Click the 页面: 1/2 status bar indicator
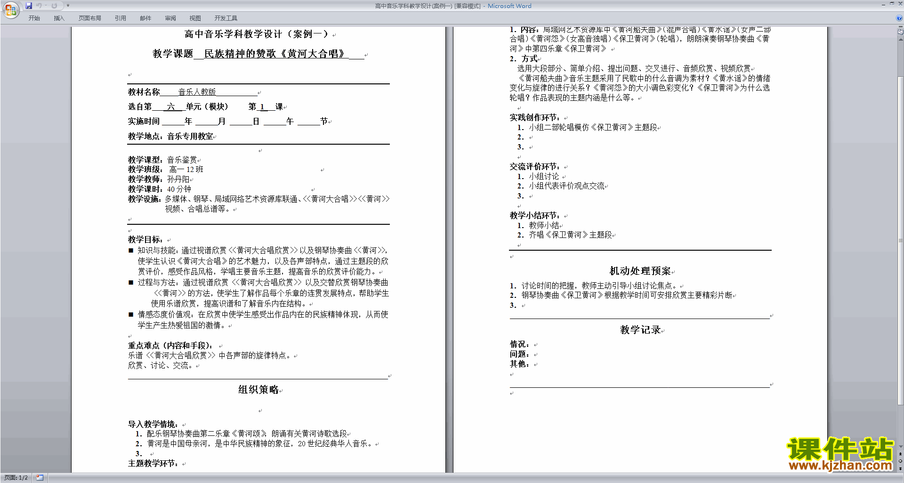This screenshot has height=483, width=904. pyautogui.click(x=16, y=478)
